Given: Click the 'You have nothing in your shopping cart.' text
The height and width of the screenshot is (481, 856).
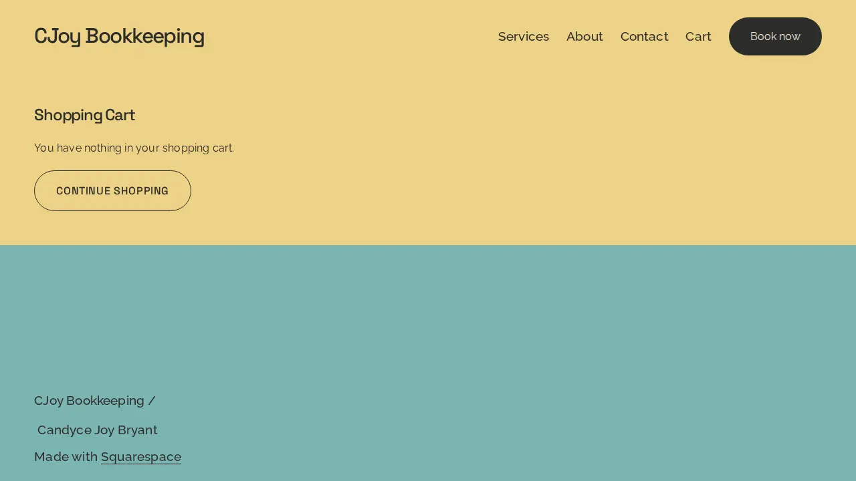Looking at the screenshot, I should coord(134,148).
